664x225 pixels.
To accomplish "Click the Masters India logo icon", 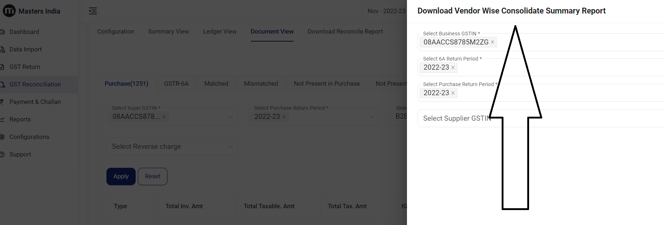I will 9,11.
